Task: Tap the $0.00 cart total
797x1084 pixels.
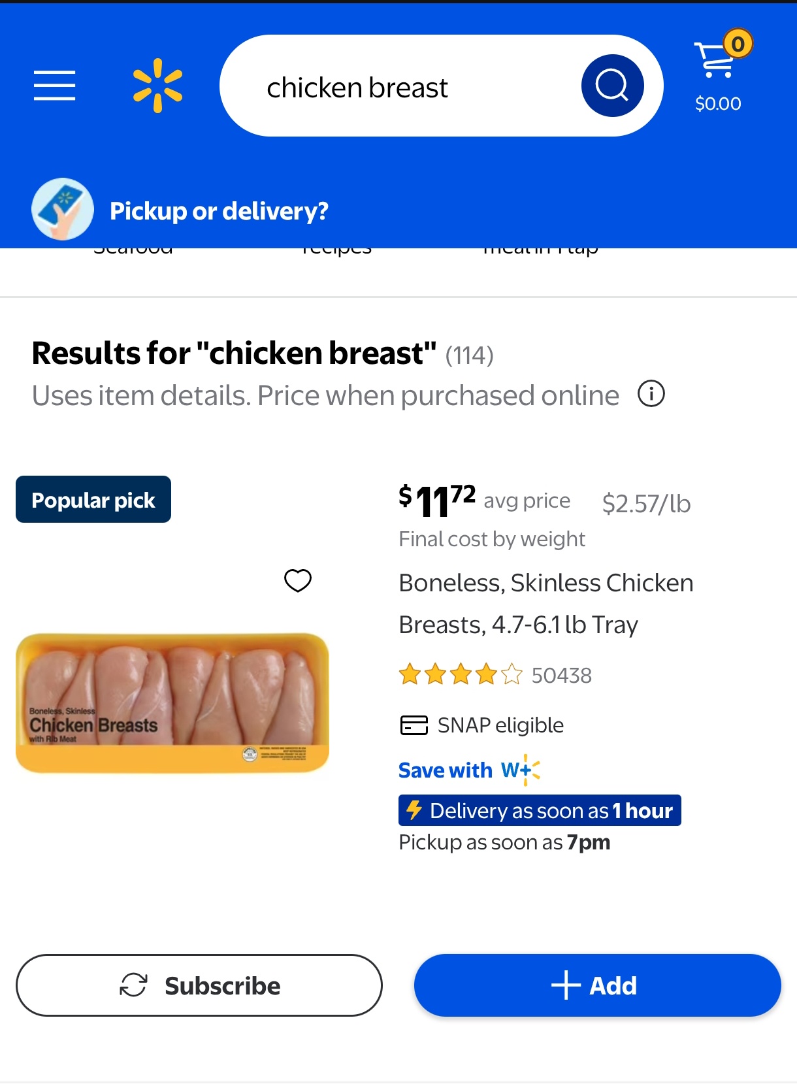Action: point(718,104)
